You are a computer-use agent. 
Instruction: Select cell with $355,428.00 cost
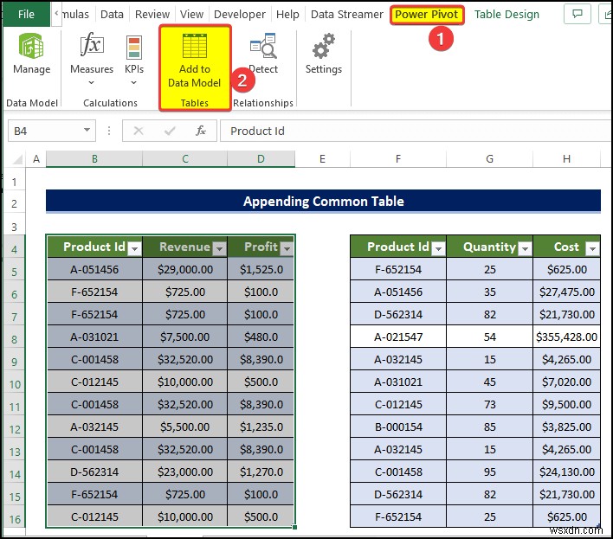click(x=566, y=337)
